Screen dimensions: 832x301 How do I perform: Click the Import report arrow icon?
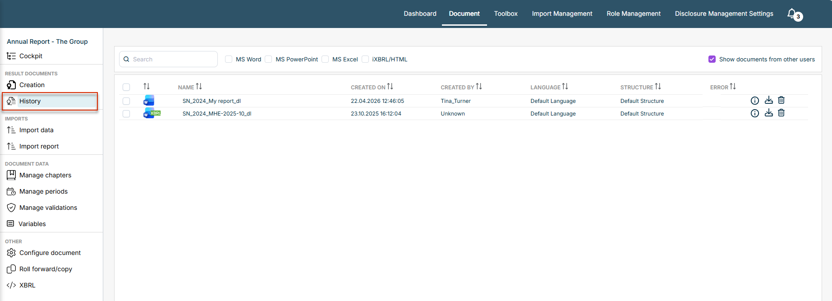click(x=11, y=146)
